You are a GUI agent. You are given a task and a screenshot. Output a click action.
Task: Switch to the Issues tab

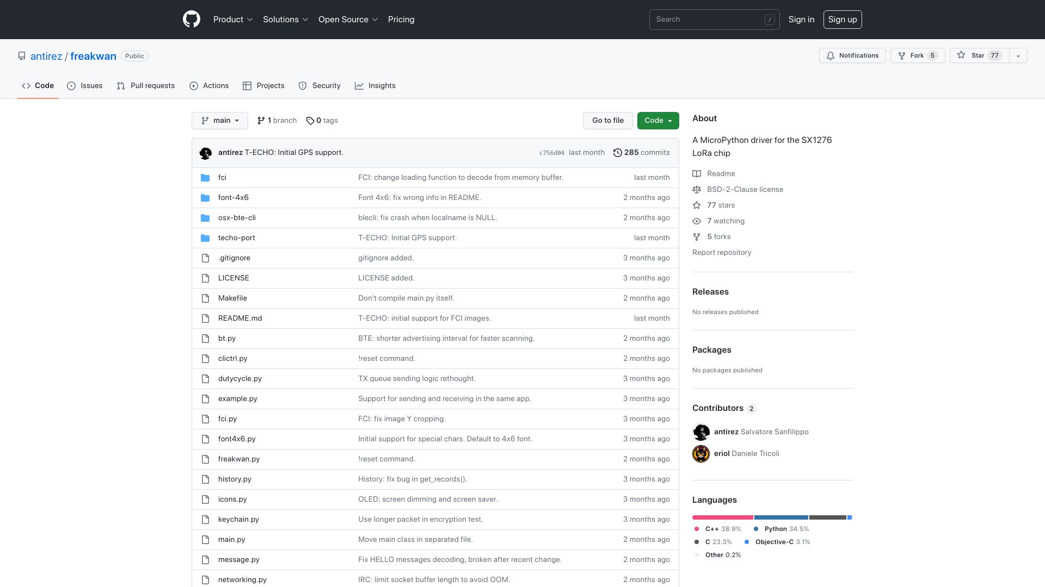click(x=85, y=86)
